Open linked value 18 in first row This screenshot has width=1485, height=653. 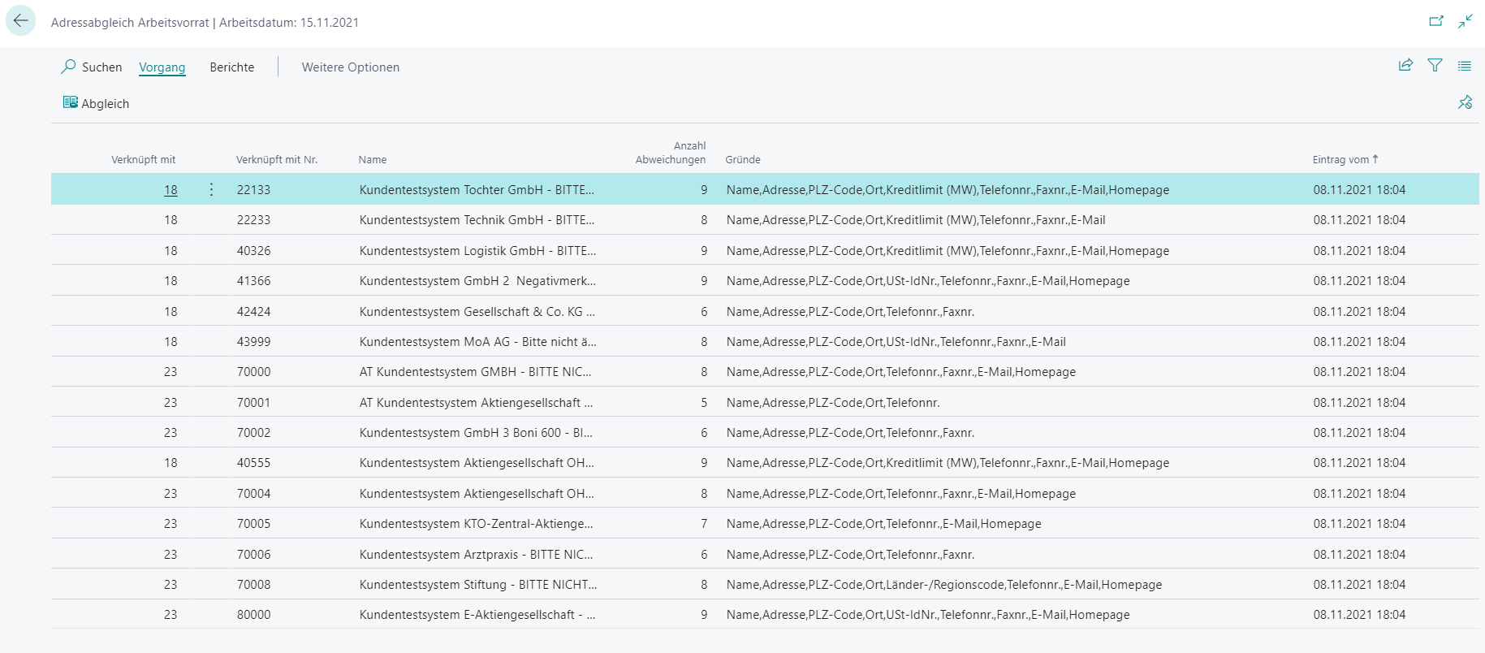click(171, 190)
